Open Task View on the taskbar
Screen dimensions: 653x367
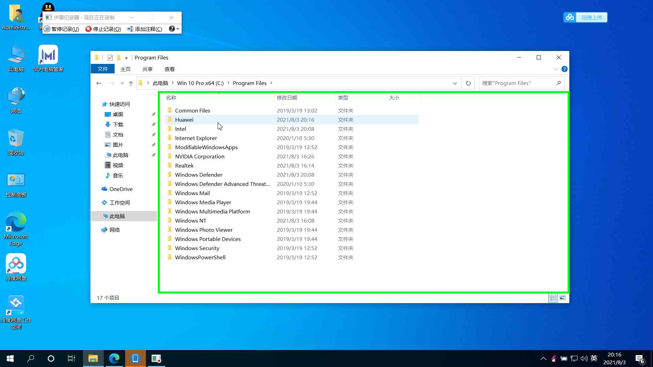pos(71,359)
